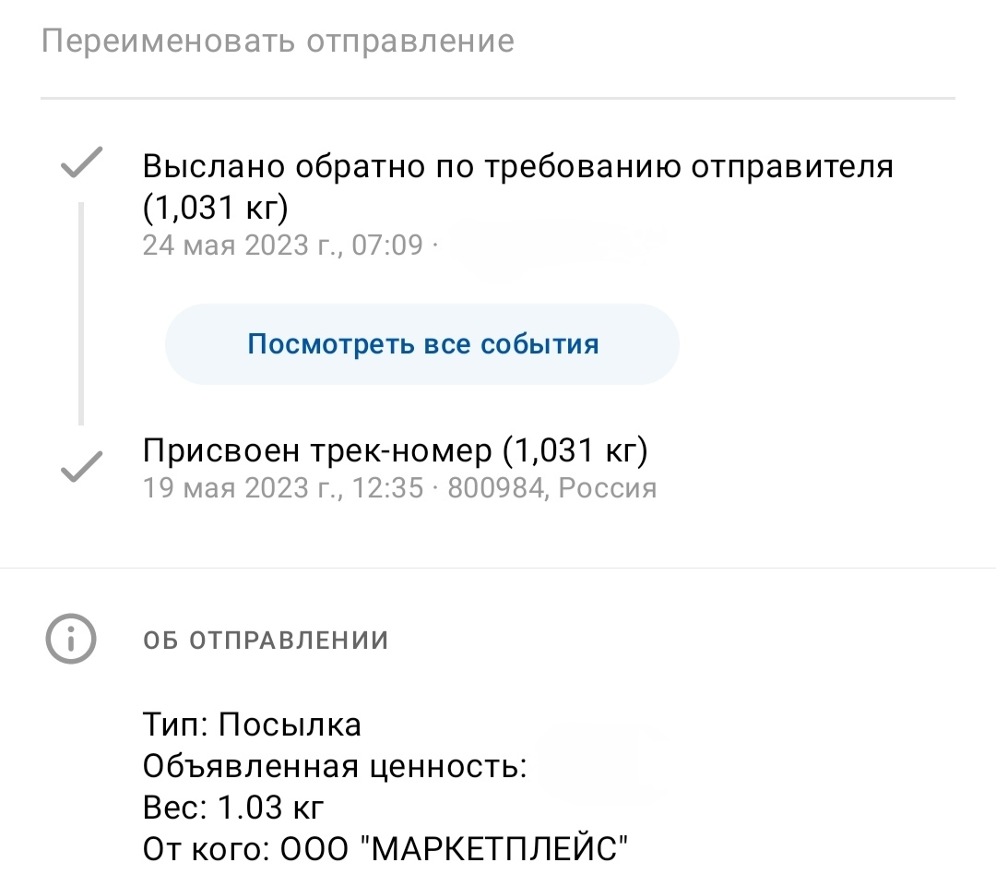The width and height of the screenshot is (996, 874).
Task: Tap the word Посылка in shipment type
Action: (x=290, y=724)
